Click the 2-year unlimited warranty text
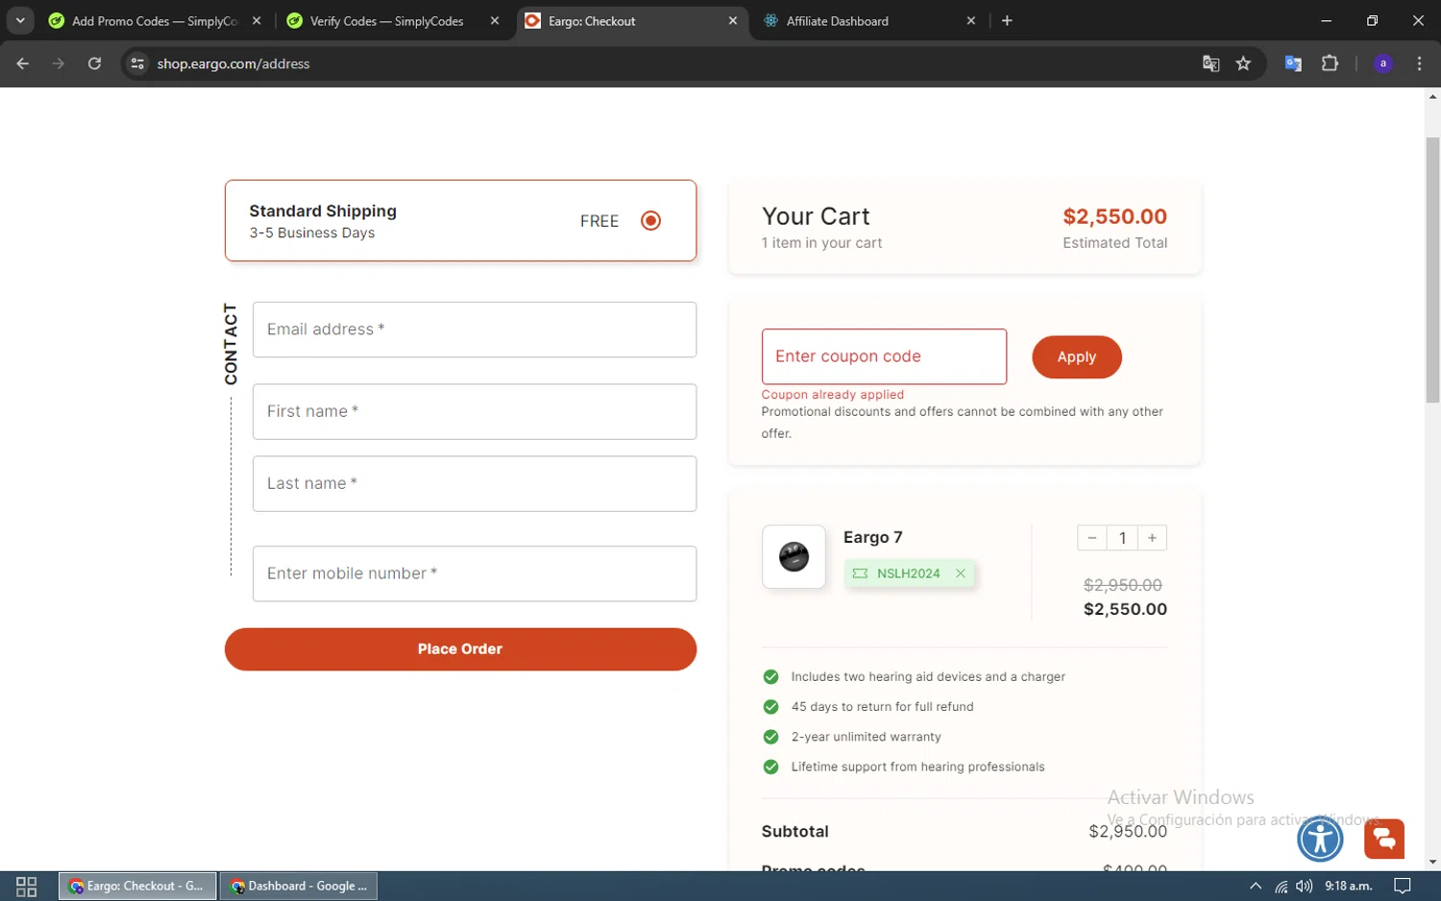The width and height of the screenshot is (1441, 901). [866, 737]
